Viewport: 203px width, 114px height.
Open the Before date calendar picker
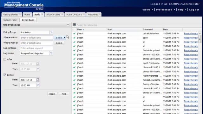click(38, 79)
